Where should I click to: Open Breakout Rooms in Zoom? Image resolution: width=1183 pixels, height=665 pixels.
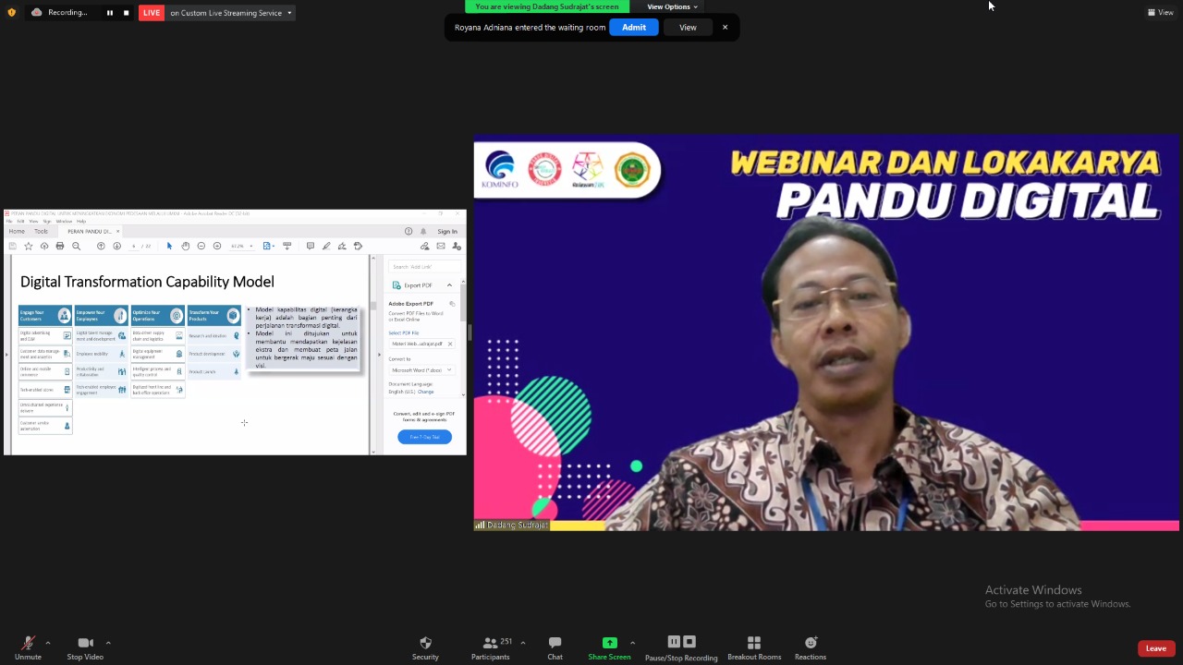pyautogui.click(x=754, y=647)
